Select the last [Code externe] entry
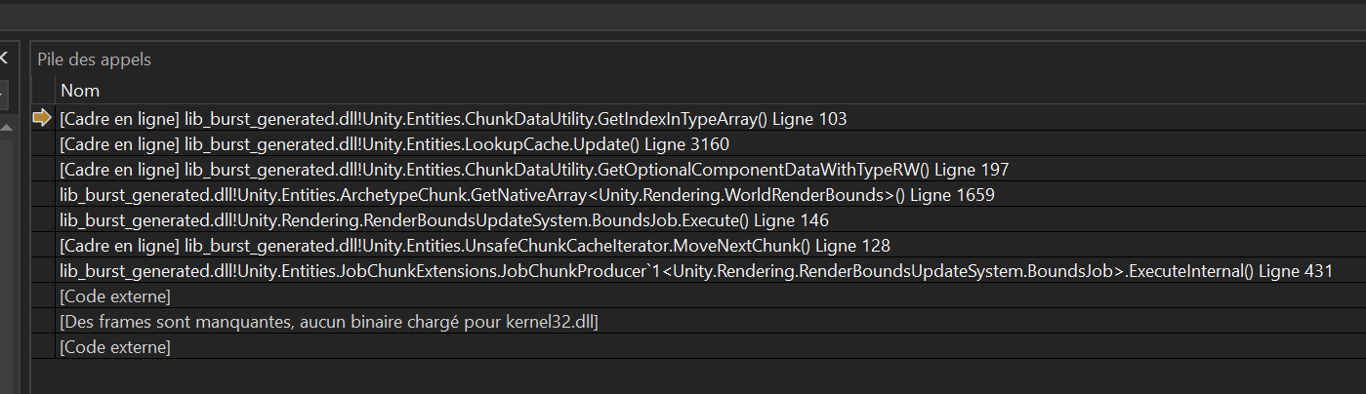Screen dimensions: 1366x394 [115, 347]
